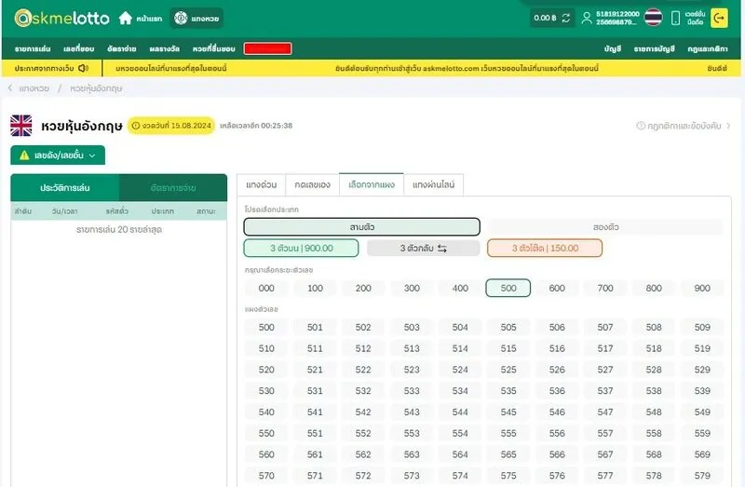
Task: Click the user profile icon
Action: click(x=586, y=18)
